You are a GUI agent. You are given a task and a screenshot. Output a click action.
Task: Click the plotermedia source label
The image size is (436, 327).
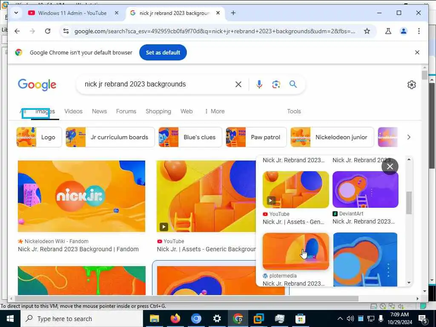pos(283,276)
